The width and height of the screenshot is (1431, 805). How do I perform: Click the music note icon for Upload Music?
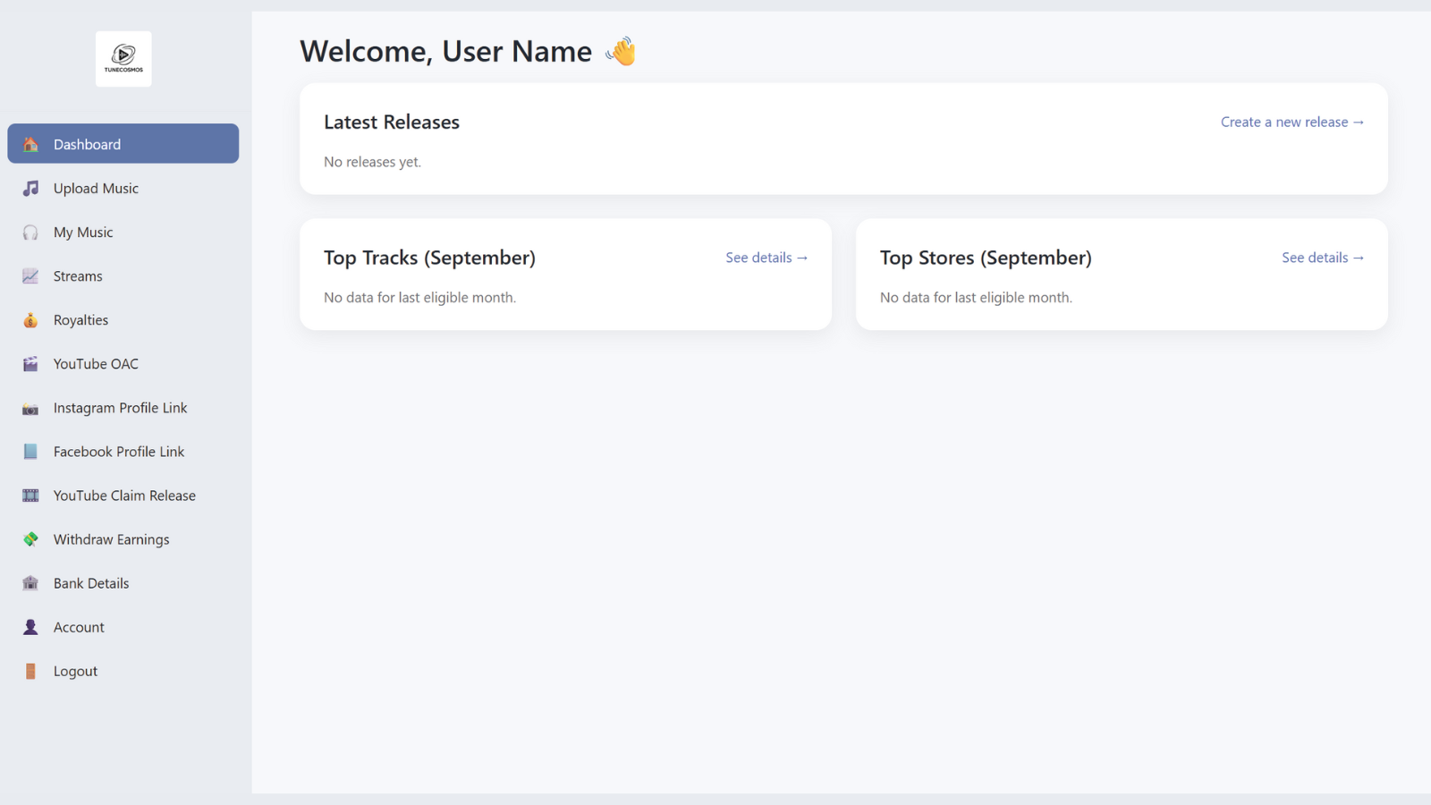click(x=30, y=188)
